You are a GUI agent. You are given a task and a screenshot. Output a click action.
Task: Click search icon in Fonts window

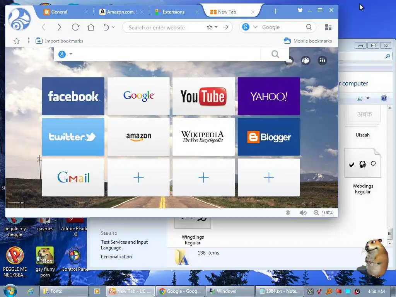(387, 56)
